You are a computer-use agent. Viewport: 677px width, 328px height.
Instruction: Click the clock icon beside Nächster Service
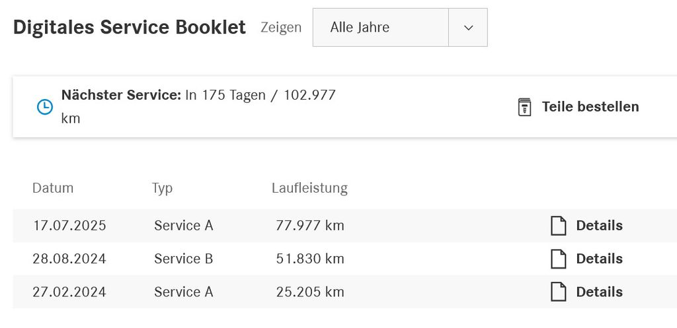(x=45, y=107)
